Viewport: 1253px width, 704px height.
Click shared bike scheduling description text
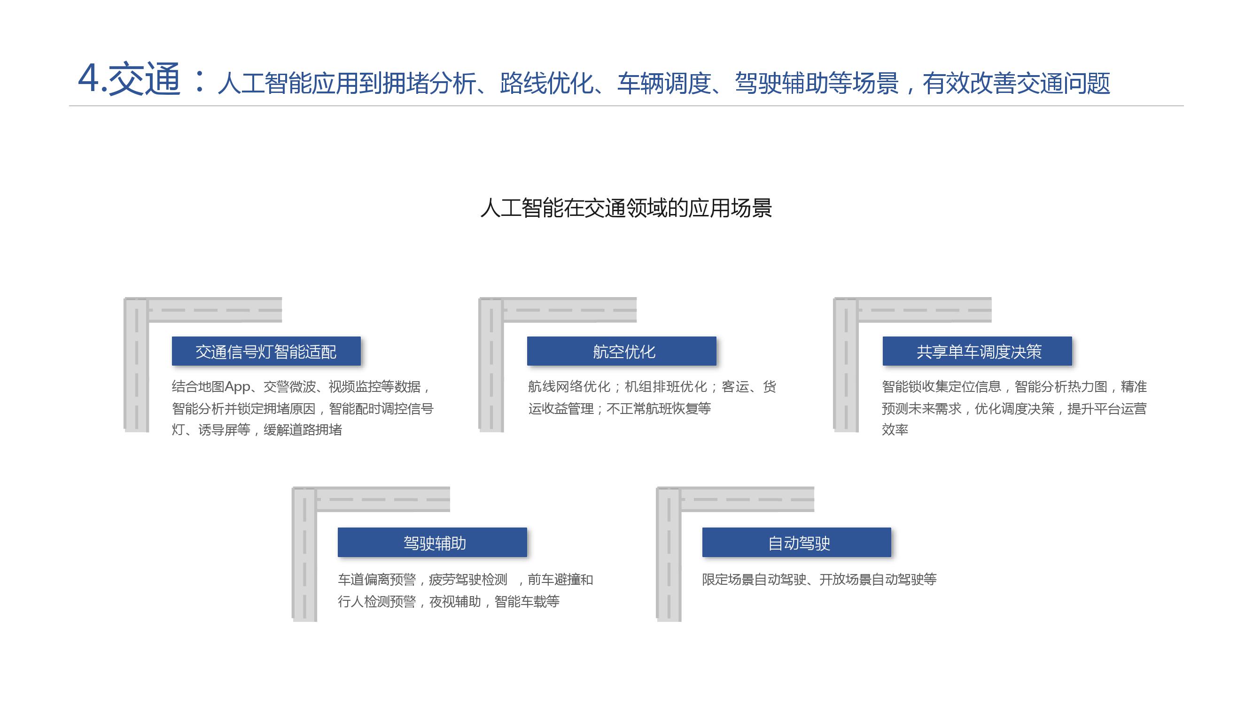(1014, 408)
